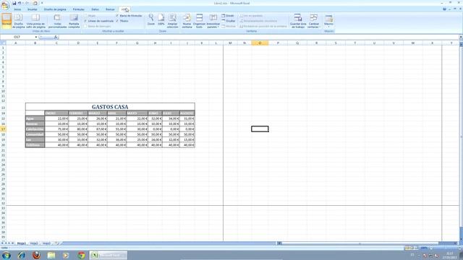Click the insert new worksheet tab icon
The width and height of the screenshot is (463, 260).
pos(56,243)
